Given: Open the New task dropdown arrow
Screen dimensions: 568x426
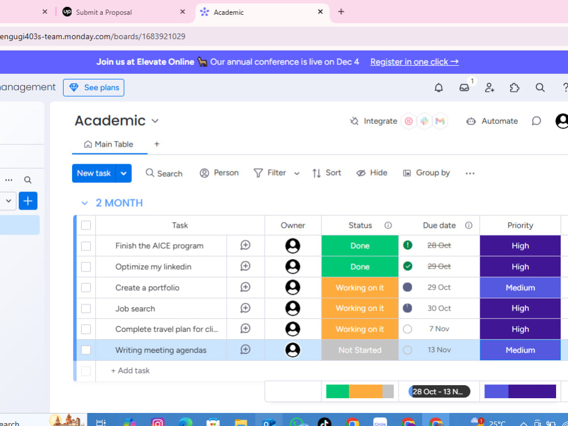Looking at the screenshot, I should click(x=123, y=173).
